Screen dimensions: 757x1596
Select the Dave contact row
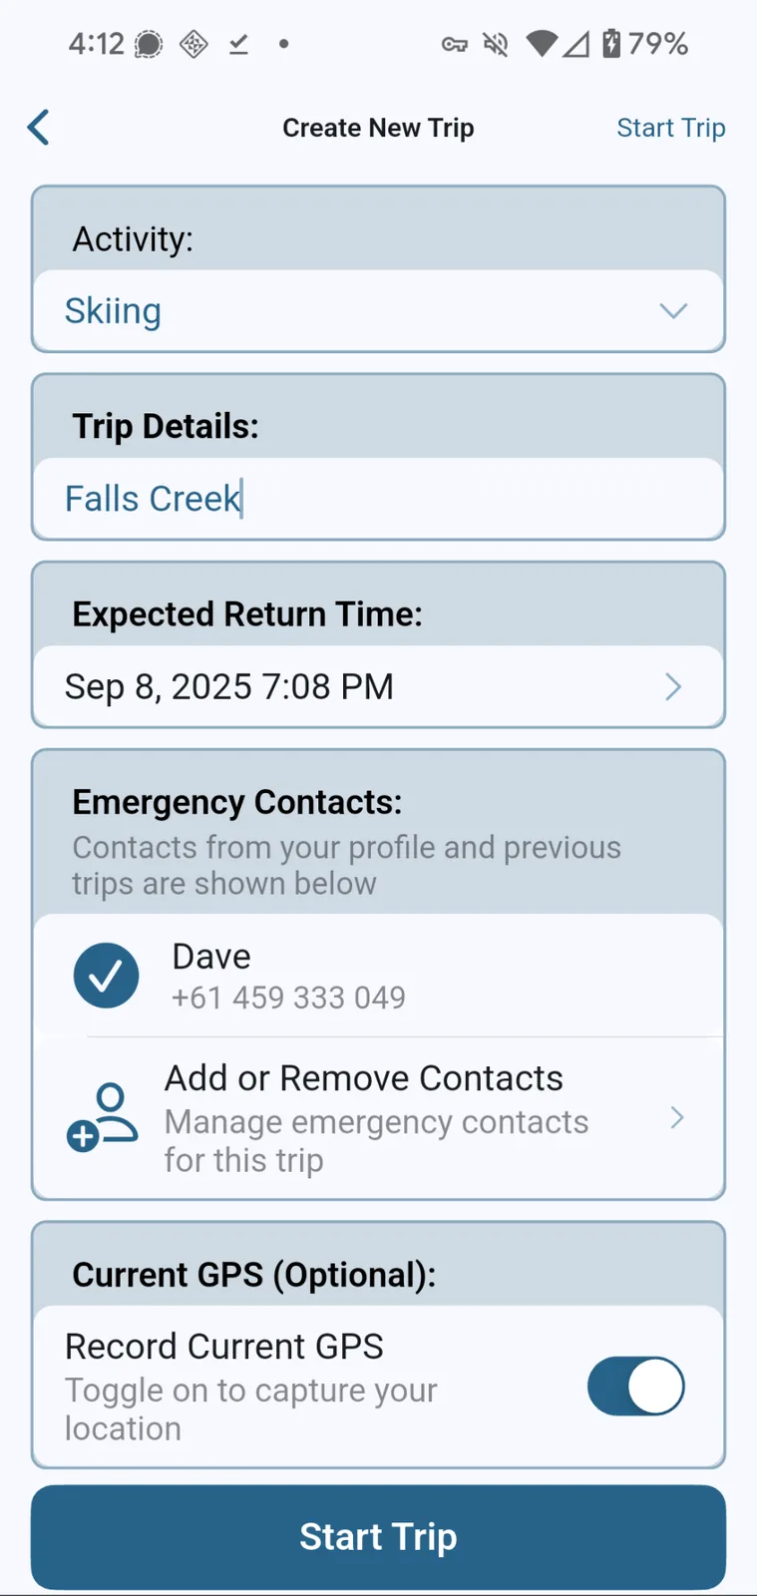click(378, 976)
